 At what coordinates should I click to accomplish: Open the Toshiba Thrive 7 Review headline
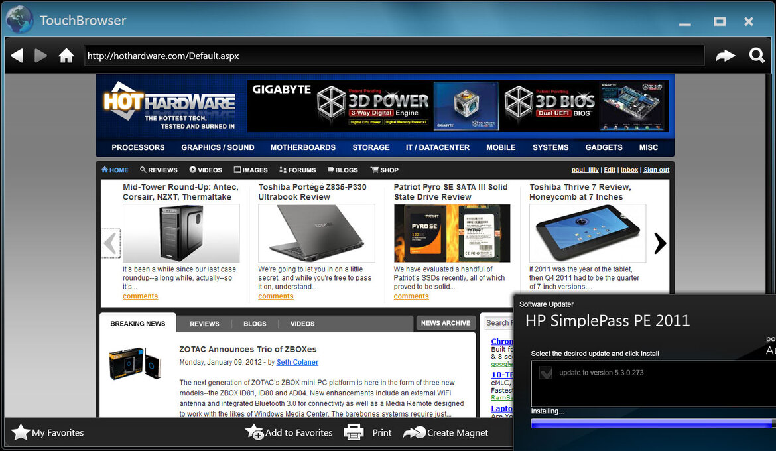[x=580, y=192]
